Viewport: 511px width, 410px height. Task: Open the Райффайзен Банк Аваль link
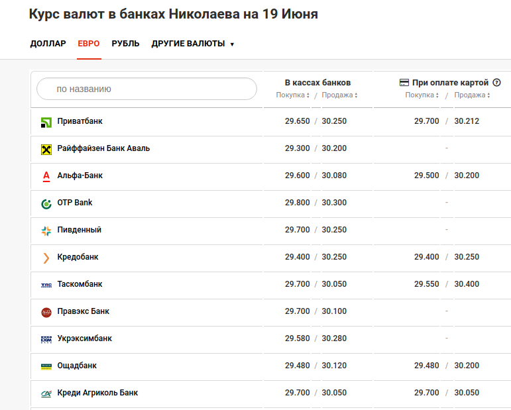103,148
